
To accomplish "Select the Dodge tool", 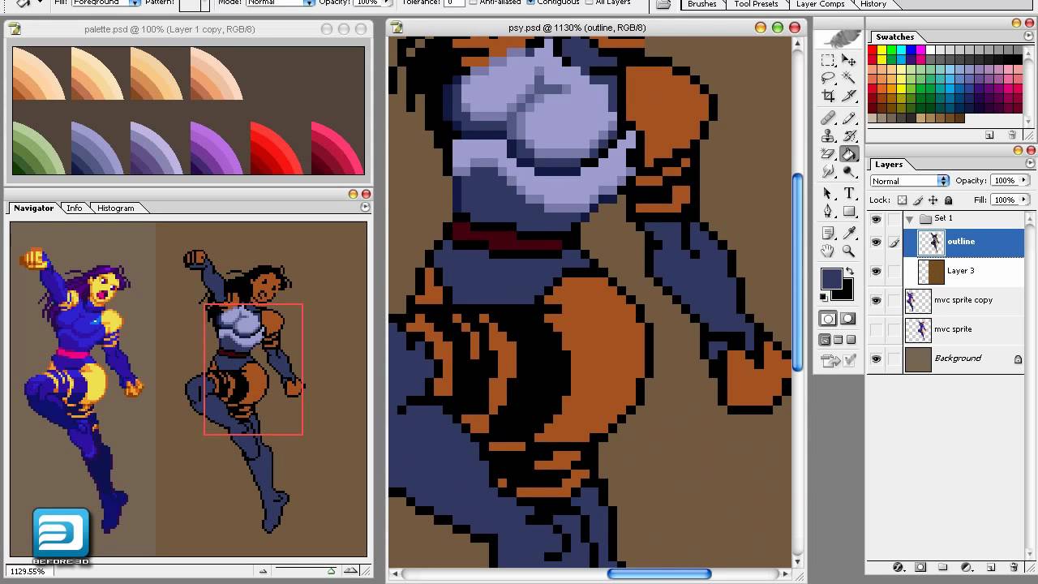I will (849, 171).
